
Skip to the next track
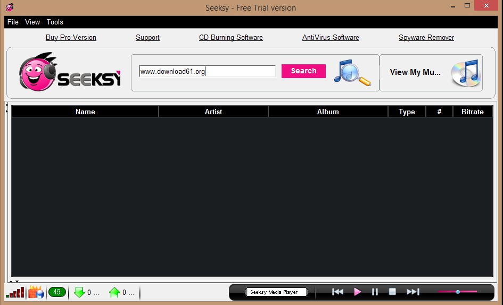coord(413,292)
